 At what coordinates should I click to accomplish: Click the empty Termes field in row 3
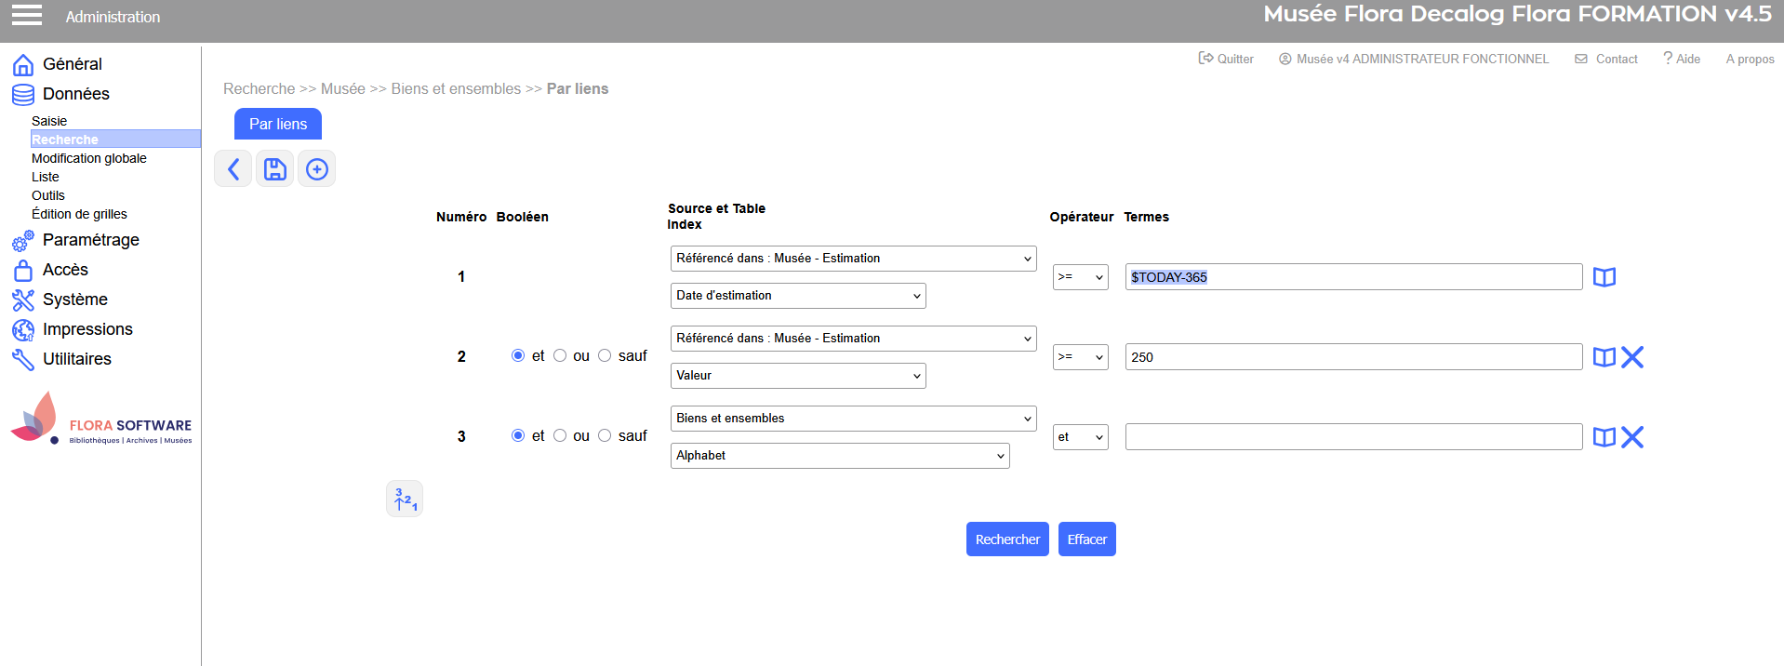point(1352,437)
